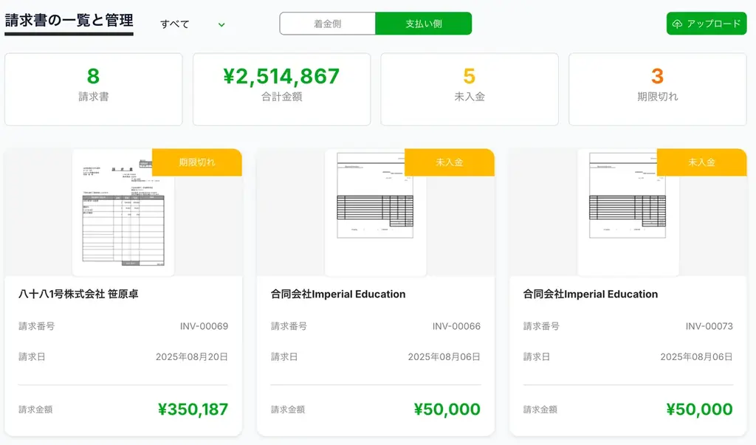Expand the chevron next to すべて
This screenshot has height=445, width=756.
click(220, 24)
